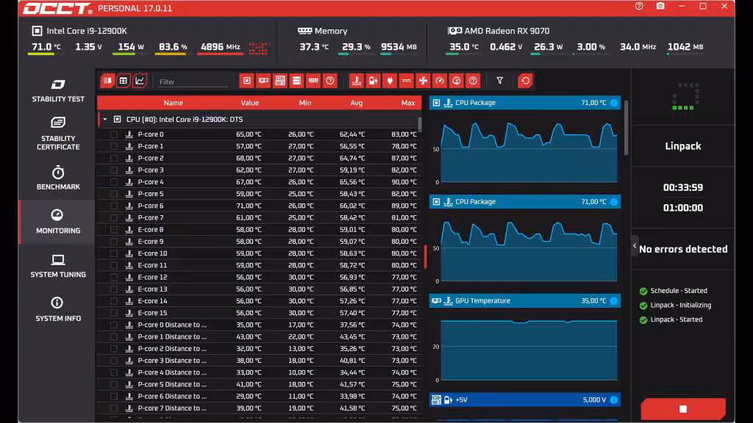
Task: Toggle the power plug sensor type filter
Action: click(390, 81)
